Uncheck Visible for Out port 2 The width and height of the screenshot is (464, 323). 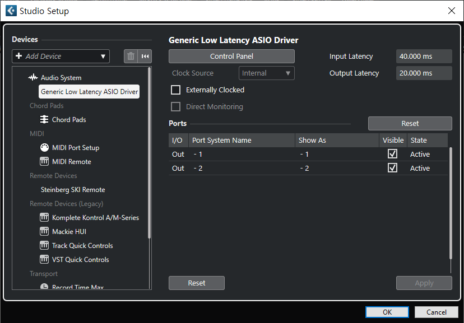coord(392,168)
